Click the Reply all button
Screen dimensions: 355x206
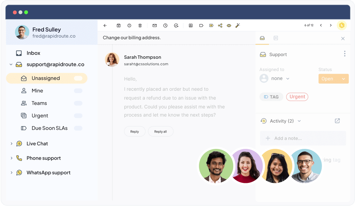pos(160,132)
